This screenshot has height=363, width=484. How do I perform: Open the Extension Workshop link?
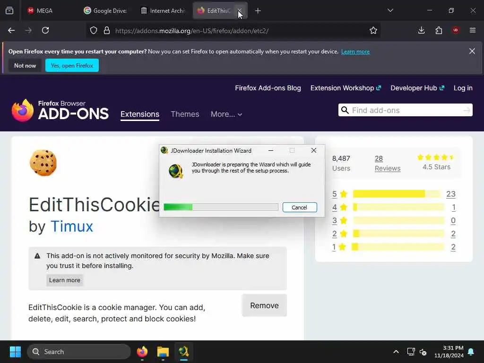pos(346,88)
